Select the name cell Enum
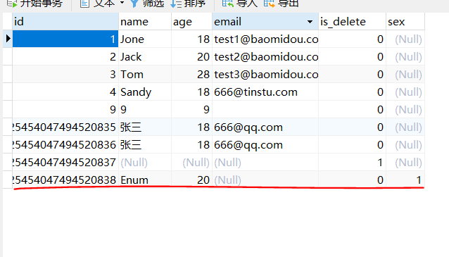The width and height of the screenshot is (449, 257). [x=145, y=180]
